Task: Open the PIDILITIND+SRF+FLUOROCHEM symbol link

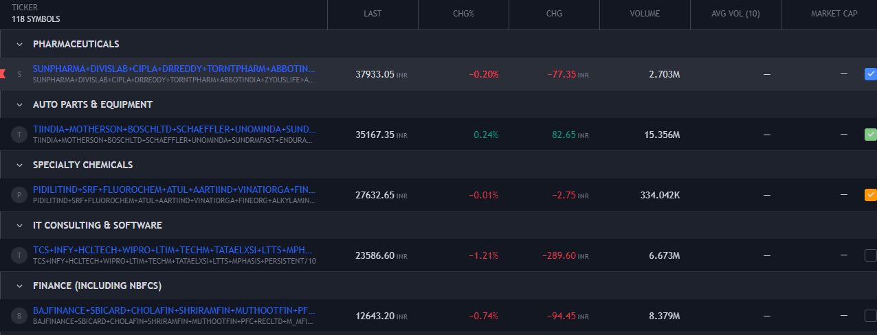Action: [174, 190]
